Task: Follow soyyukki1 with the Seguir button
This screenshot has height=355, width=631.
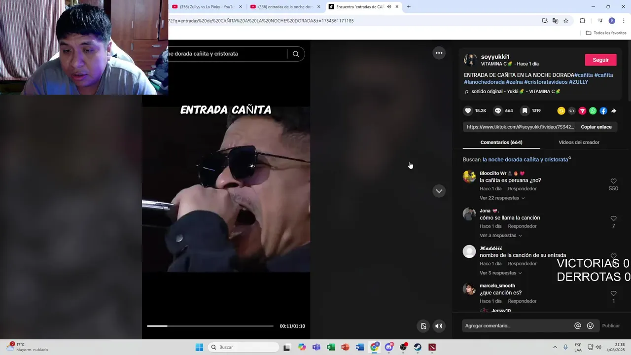Action: (x=600, y=60)
